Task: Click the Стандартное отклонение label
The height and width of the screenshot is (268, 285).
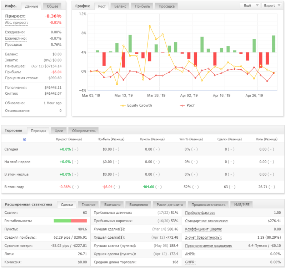Action: point(207,221)
